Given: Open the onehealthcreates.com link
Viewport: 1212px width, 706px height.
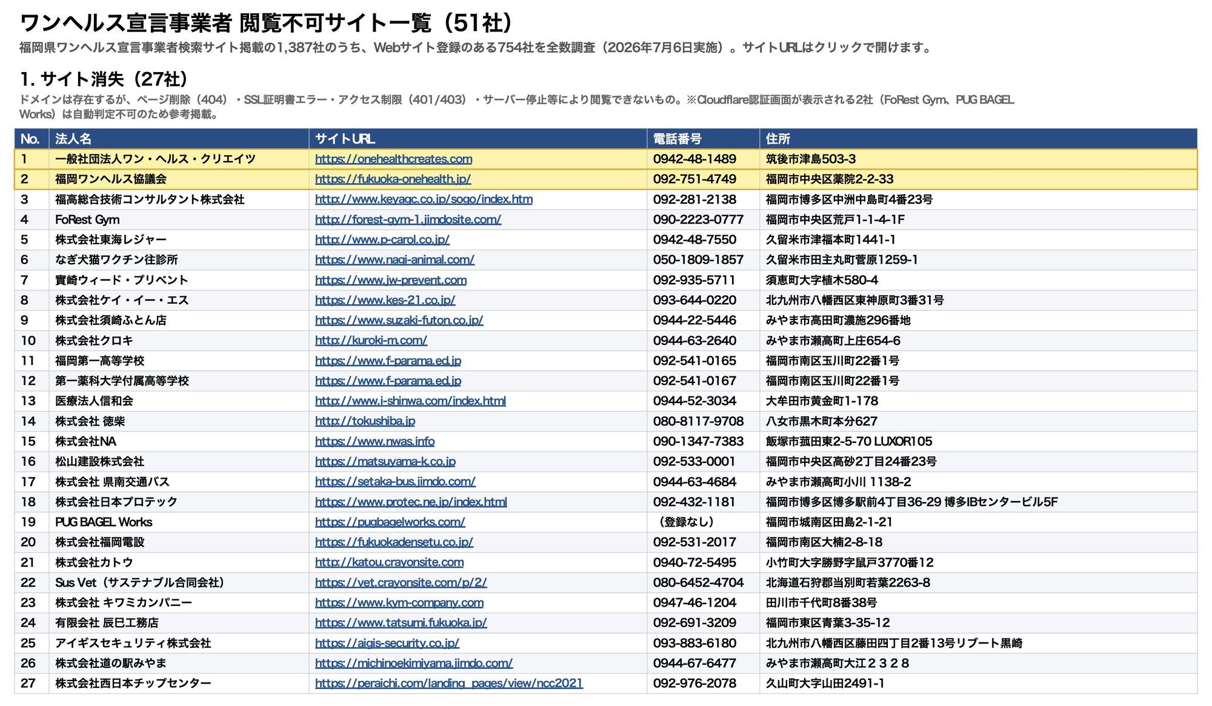Looking at the screenshot, I should 393,159.
